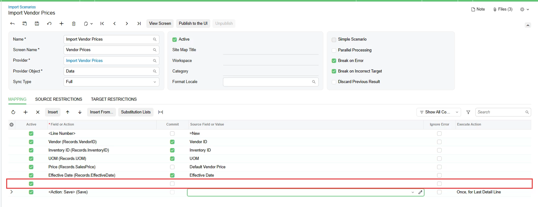Move mapping row down arrow
Viewport: 538px width, 207px height.
point(80,112)
